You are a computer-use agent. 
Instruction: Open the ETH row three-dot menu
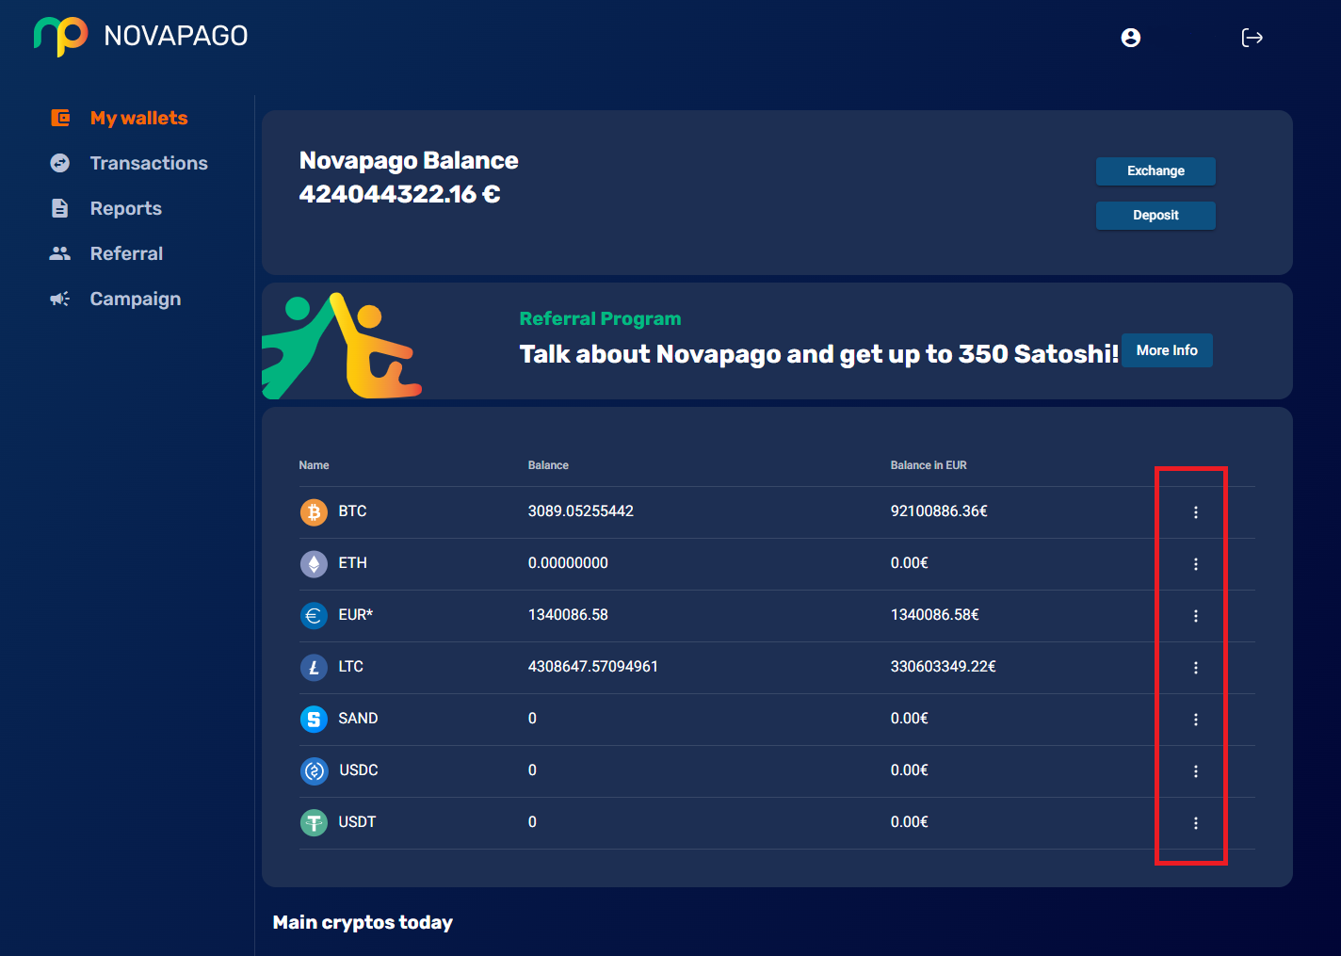pos(1196,564)
